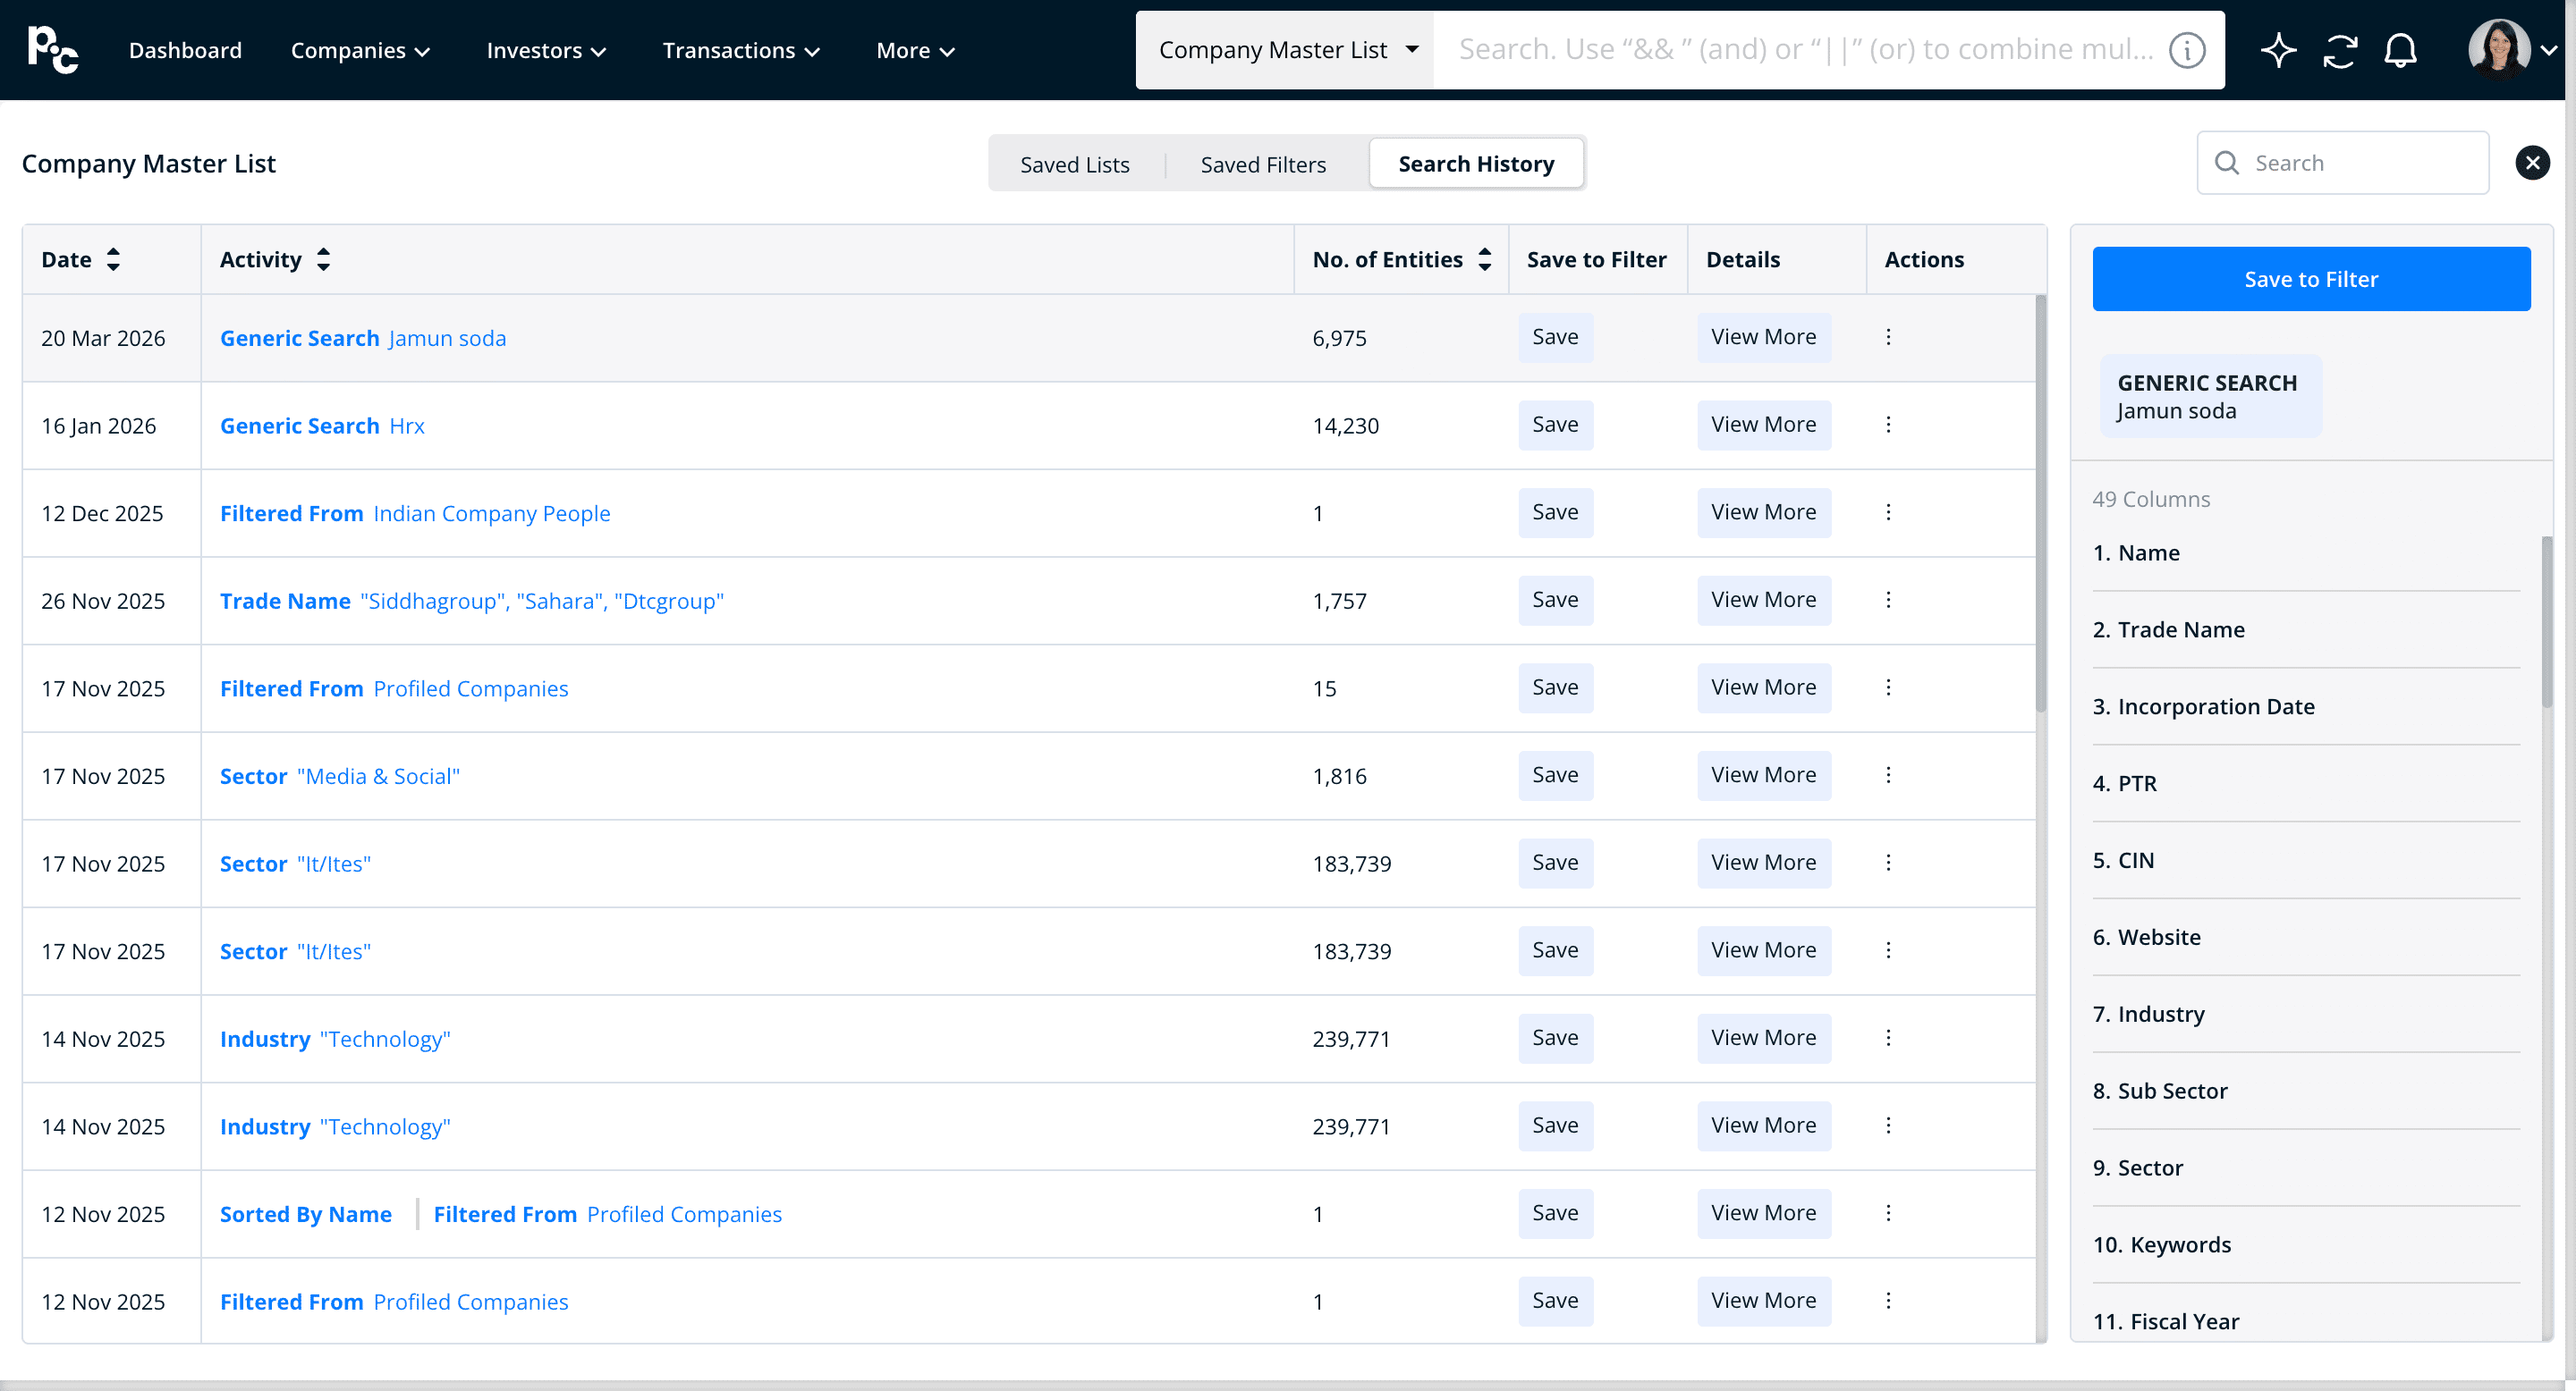
Task: Switch to the Saved Filters tab
Action: [1263, 164]
